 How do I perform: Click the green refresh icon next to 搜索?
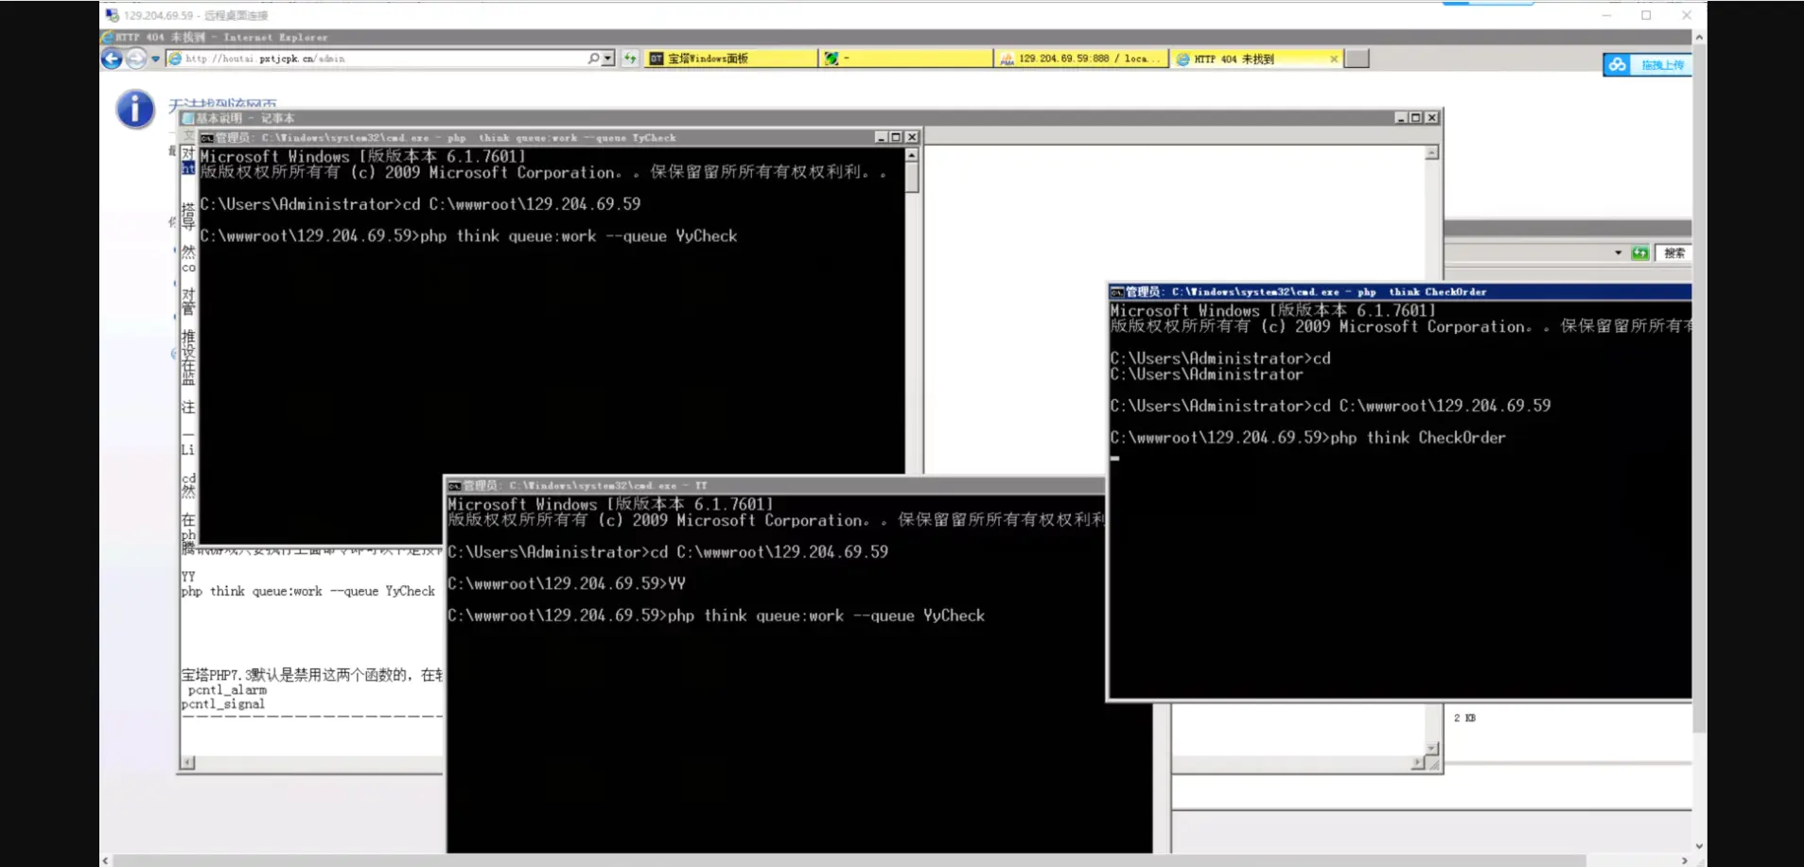[x=1640, y=252]
